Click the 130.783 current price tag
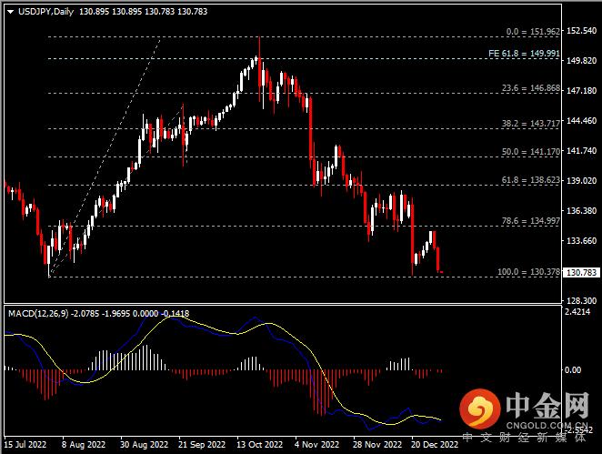Viewport: 602px width, 454px height. click(581, 272)
